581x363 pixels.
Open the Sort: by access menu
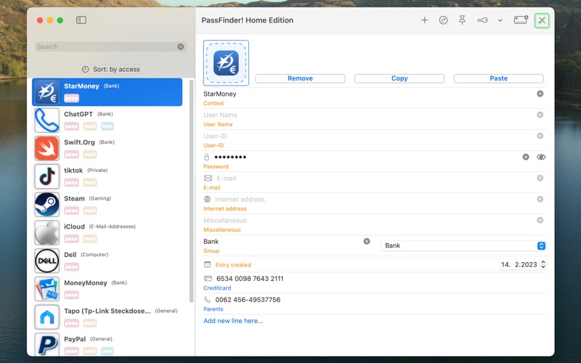click(111, 69)
